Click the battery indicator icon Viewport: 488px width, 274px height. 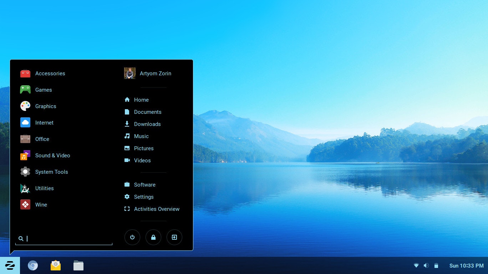[x=436, y=265]
